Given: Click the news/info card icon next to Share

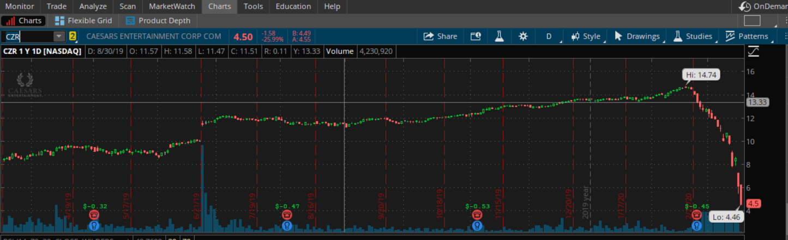Looking at the screenshot, I should [475, 36].
